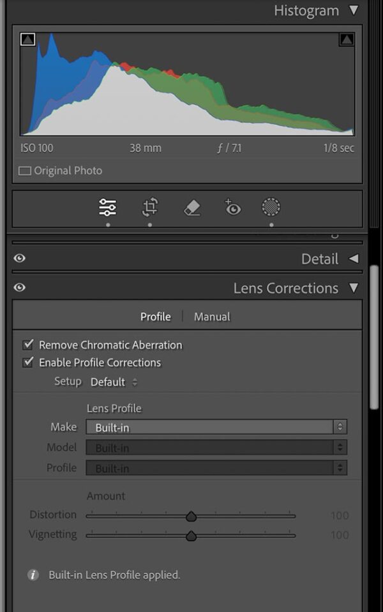The height and width of the screenshot is (612, 383).
Task: Hide Lens Corrections effects with the eye toggle
Action: click(x=19, y=288)
